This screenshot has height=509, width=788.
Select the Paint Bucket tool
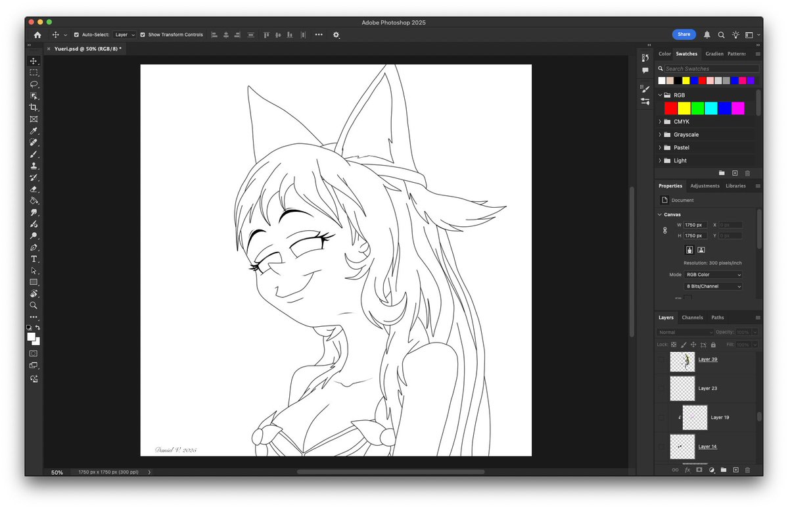(34, 201)
